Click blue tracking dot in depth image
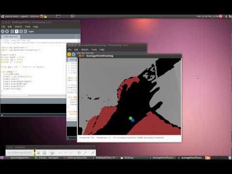The height and width of the screenshot is (174, 232). point(133,120)
